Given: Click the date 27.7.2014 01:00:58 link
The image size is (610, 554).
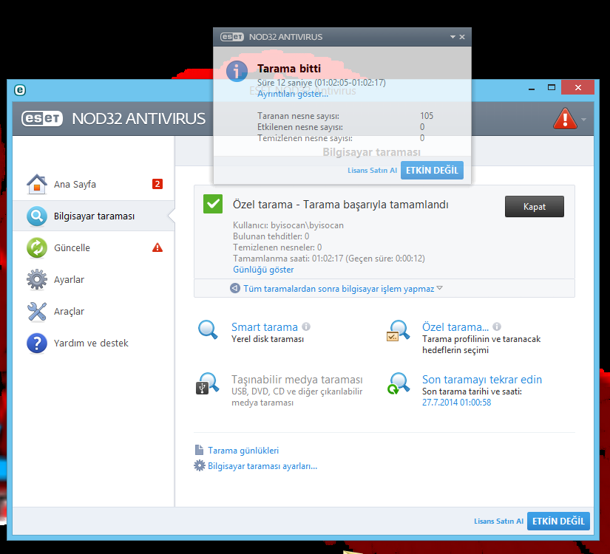Looking at the screenshot, I should point(457,403).
